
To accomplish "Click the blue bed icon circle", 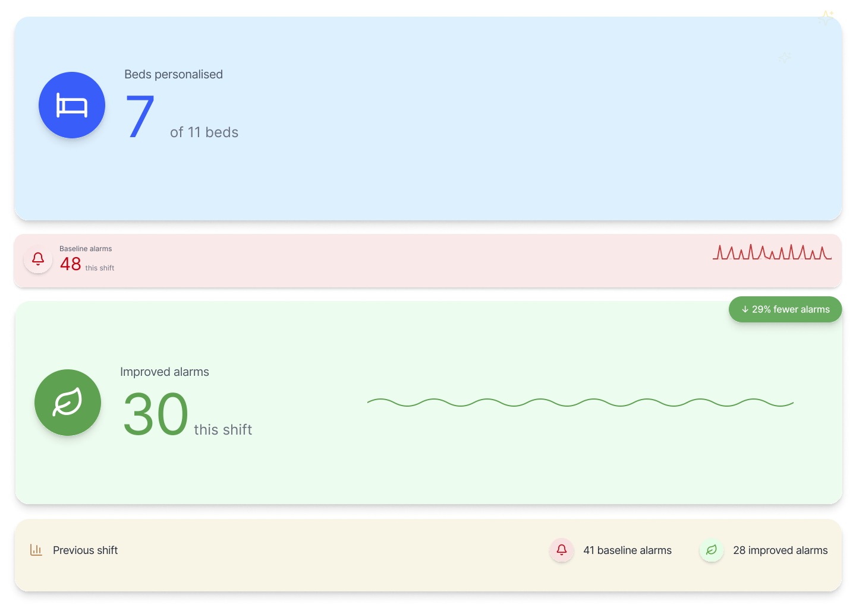I will [x=72, y=105].
